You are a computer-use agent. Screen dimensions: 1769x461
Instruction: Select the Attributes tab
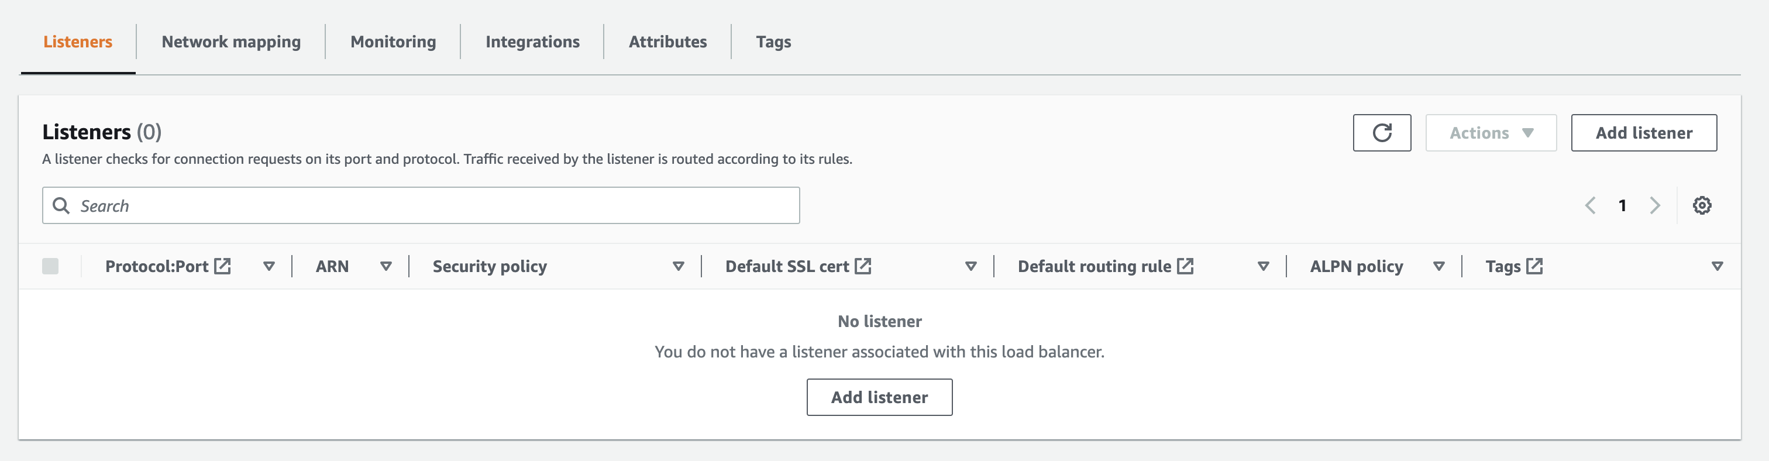[667, 42]
